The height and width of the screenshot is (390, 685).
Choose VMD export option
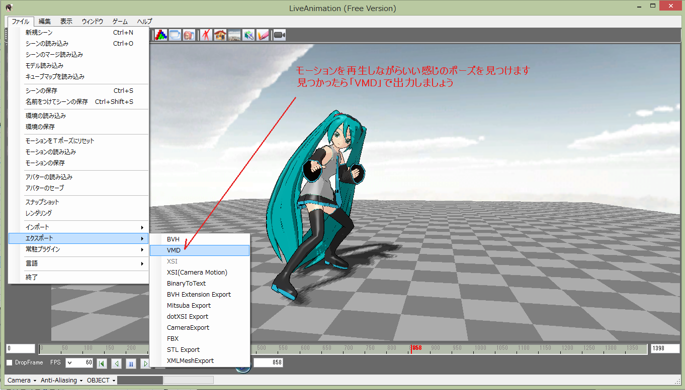pyautogui.click(x=200, y=250)
